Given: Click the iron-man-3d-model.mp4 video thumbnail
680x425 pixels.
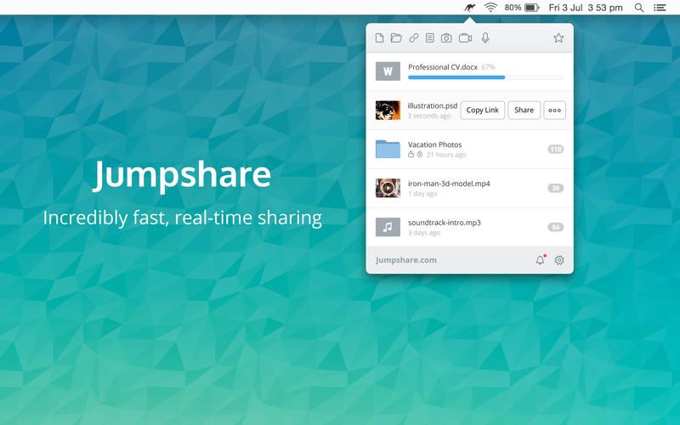Looking at the screenshot, I should pyautogui.click(x=388, y=188).
